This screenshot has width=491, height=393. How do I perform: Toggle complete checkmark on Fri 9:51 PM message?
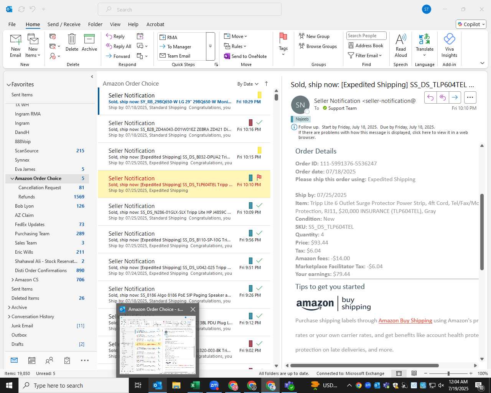(x=259, y=261)
